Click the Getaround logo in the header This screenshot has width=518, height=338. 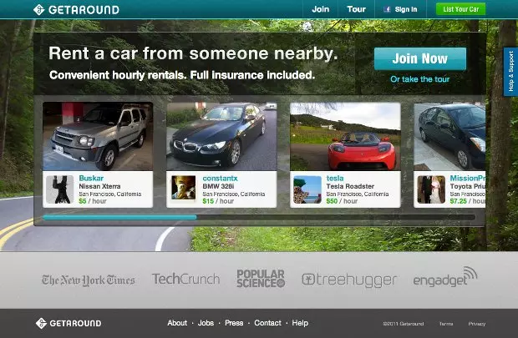(x=76, y=9)
